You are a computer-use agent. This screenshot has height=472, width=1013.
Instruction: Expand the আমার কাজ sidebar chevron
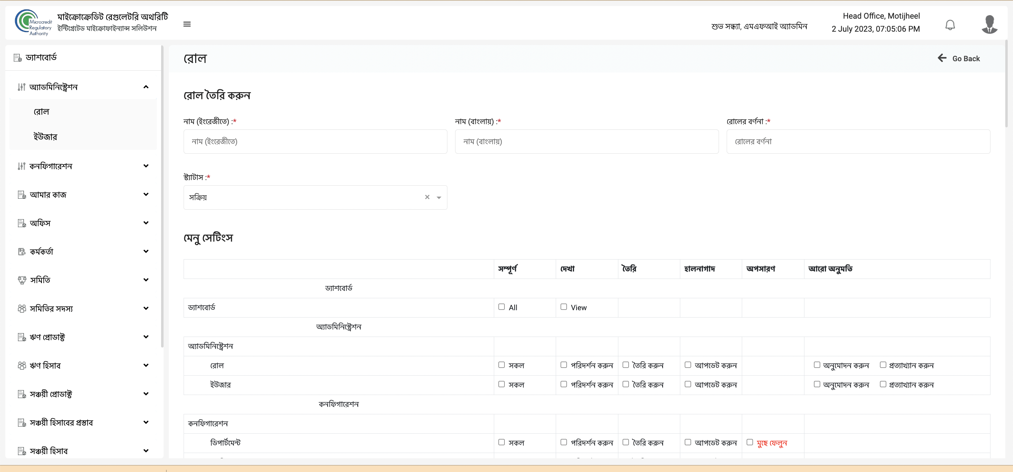tap(146, 194)
